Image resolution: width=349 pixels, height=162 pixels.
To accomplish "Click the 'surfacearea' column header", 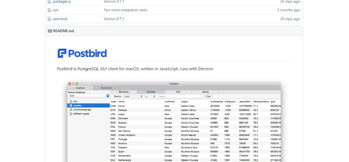I will [217, 102].
